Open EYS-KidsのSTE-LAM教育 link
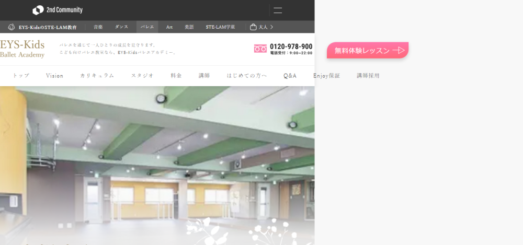Screen dimensions: 523x245 point(48,27)
